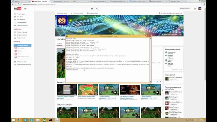
Task: Reload the page with the browser refresh icon
Action: click(18, 4)
